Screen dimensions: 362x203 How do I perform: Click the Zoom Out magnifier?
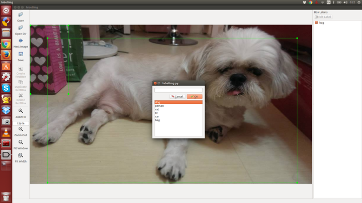21,129
